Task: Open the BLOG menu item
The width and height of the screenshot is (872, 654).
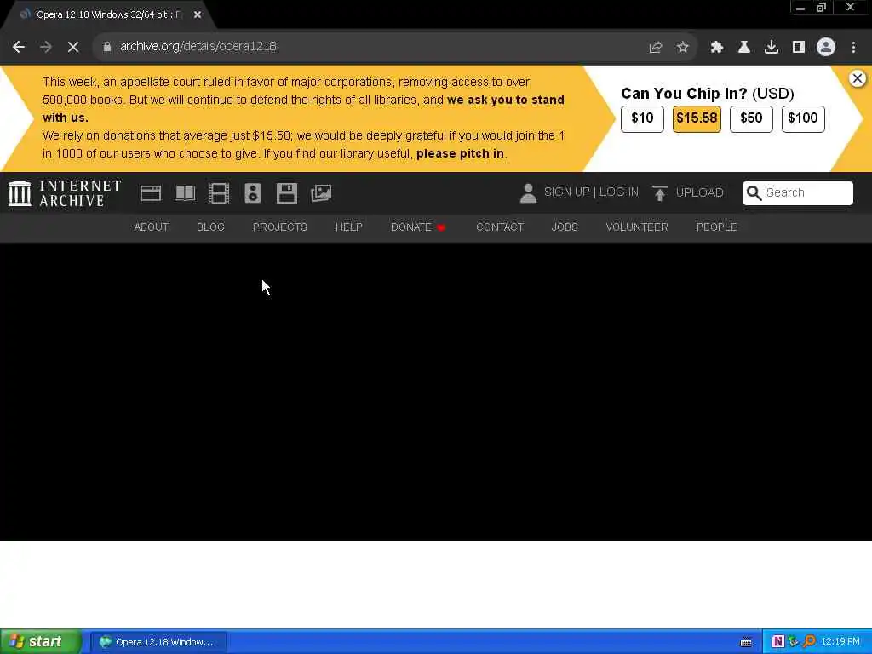Action: [211, 227]
